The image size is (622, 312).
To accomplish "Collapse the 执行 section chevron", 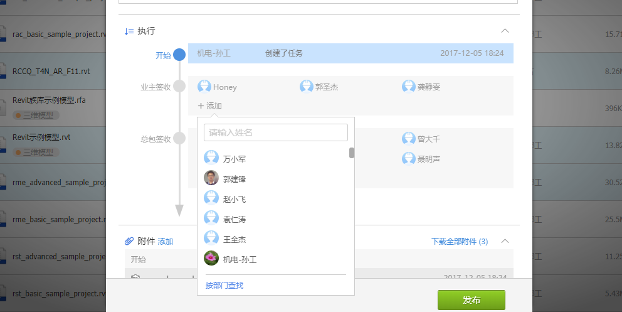I will click(x=505, y=31).
